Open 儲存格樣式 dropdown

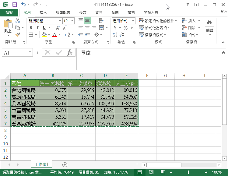153,35
